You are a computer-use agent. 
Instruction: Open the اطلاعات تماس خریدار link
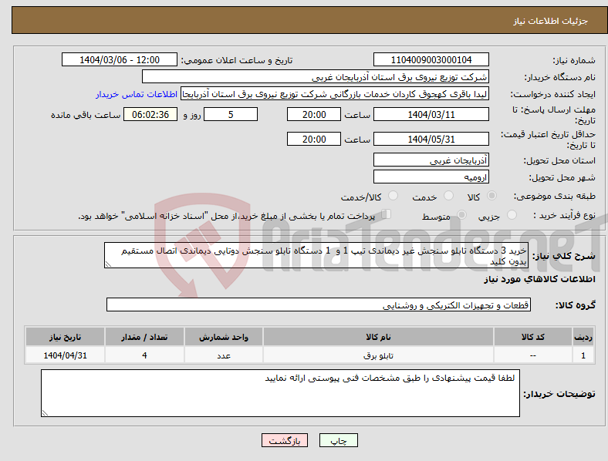click(x=137, y=94)
